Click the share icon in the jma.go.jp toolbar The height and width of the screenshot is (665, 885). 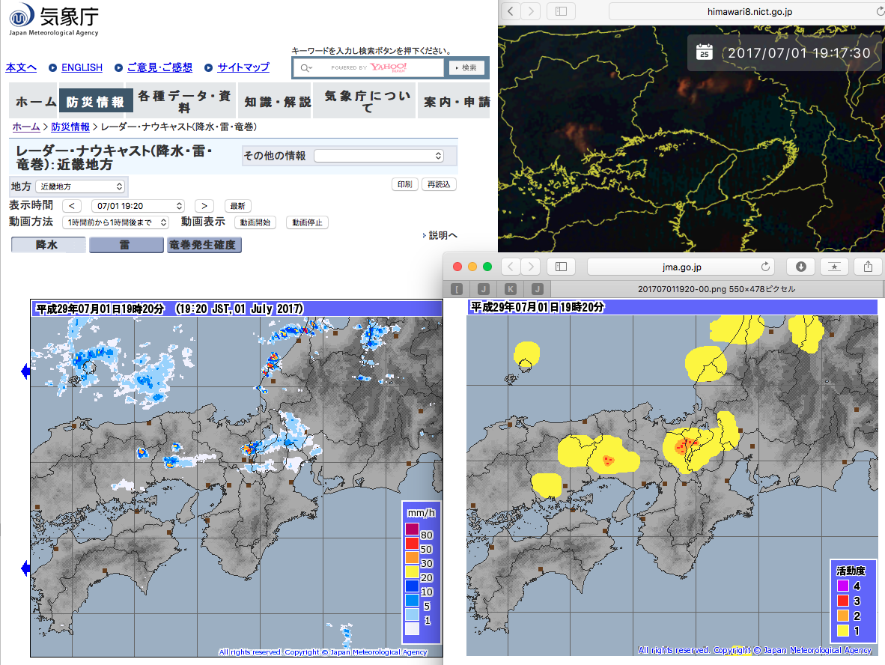click(x=868, y=267)
